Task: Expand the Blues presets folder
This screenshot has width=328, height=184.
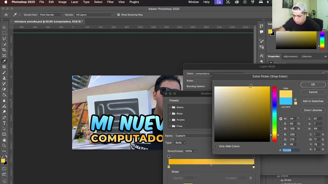Action: point(170,113)
